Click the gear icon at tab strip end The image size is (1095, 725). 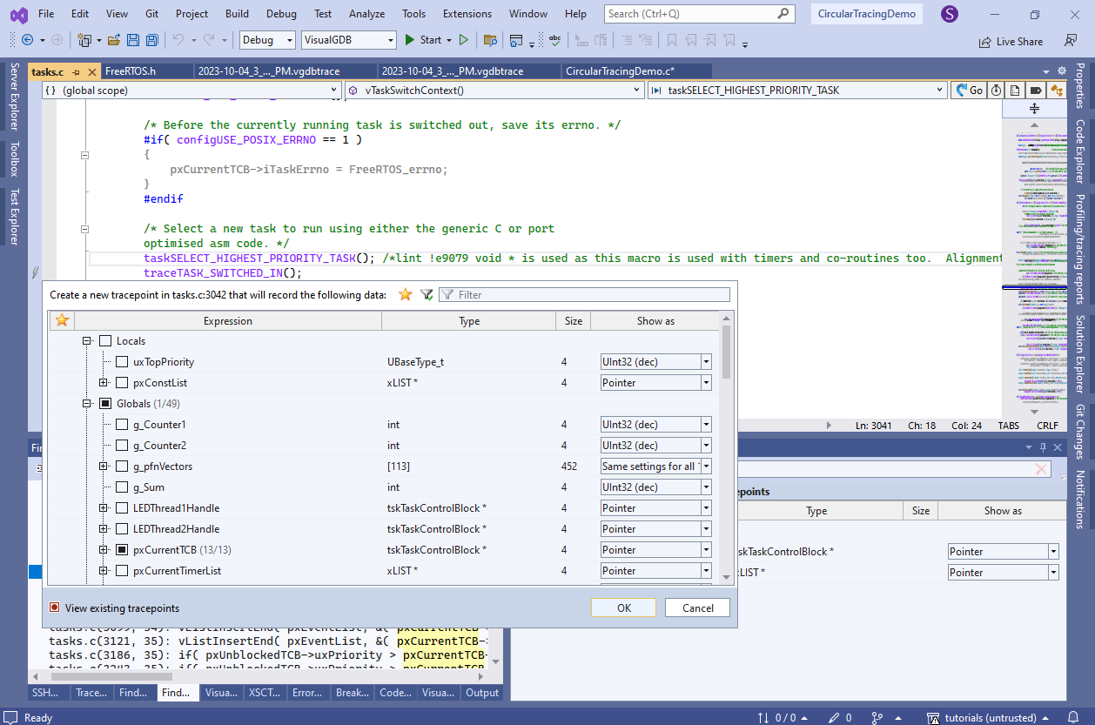[1060, 71]
